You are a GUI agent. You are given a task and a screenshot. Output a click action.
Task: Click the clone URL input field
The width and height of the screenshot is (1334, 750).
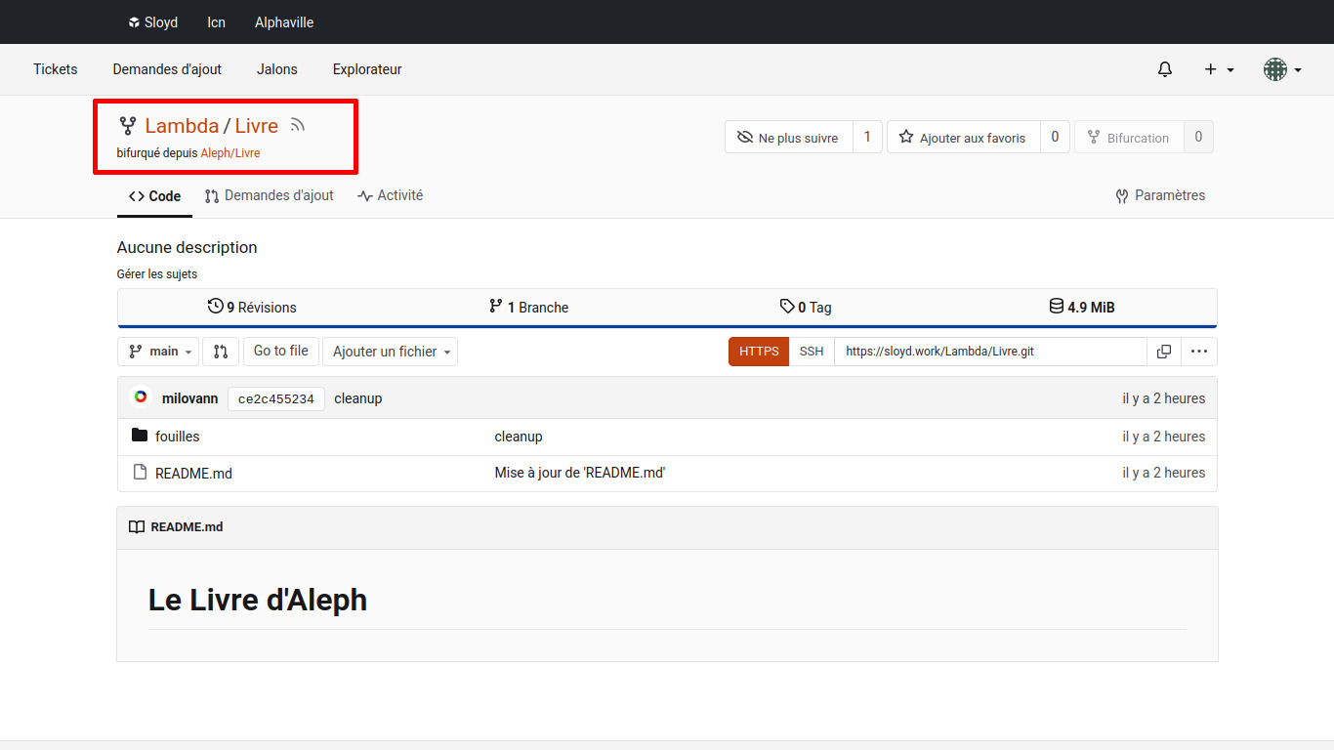pos(989,352)
